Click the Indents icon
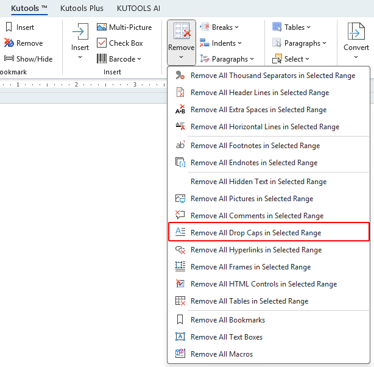The width and height of the screenshot is (374, 367). 205,43
